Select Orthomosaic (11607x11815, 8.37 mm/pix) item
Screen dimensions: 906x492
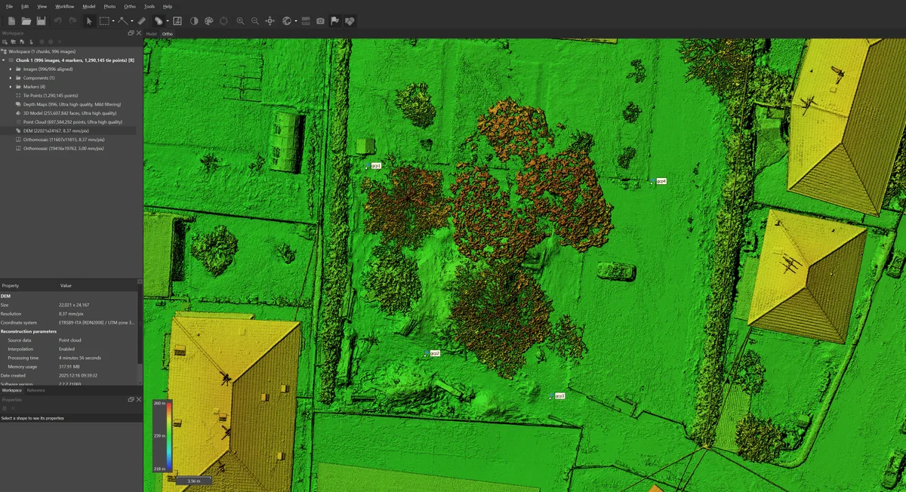point(63,140)
